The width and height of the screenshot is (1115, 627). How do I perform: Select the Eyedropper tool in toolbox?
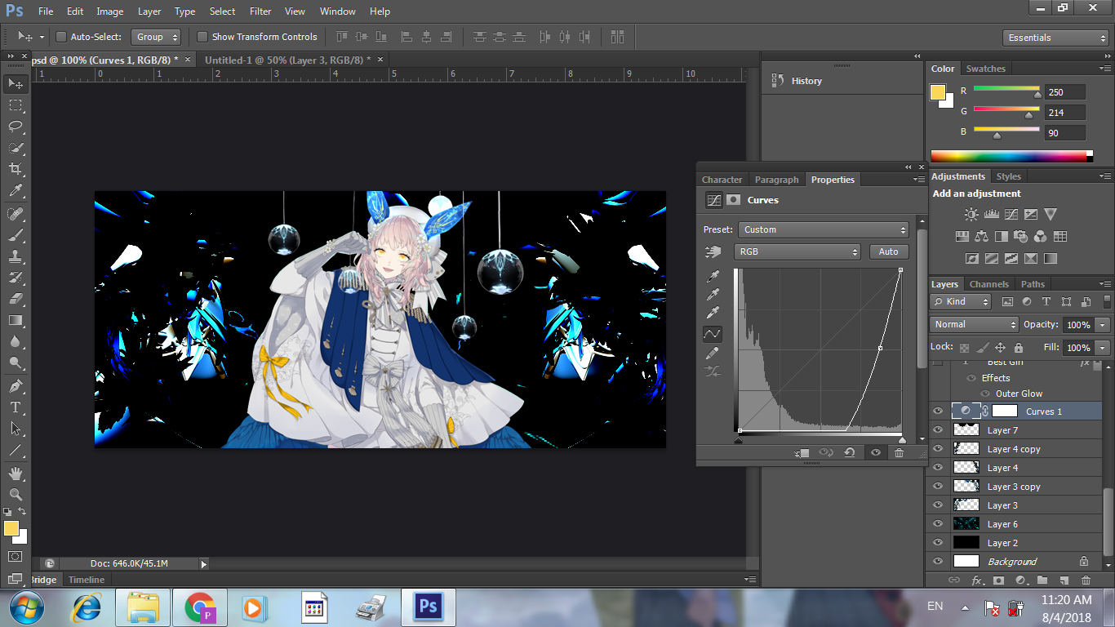click(16, 191)
